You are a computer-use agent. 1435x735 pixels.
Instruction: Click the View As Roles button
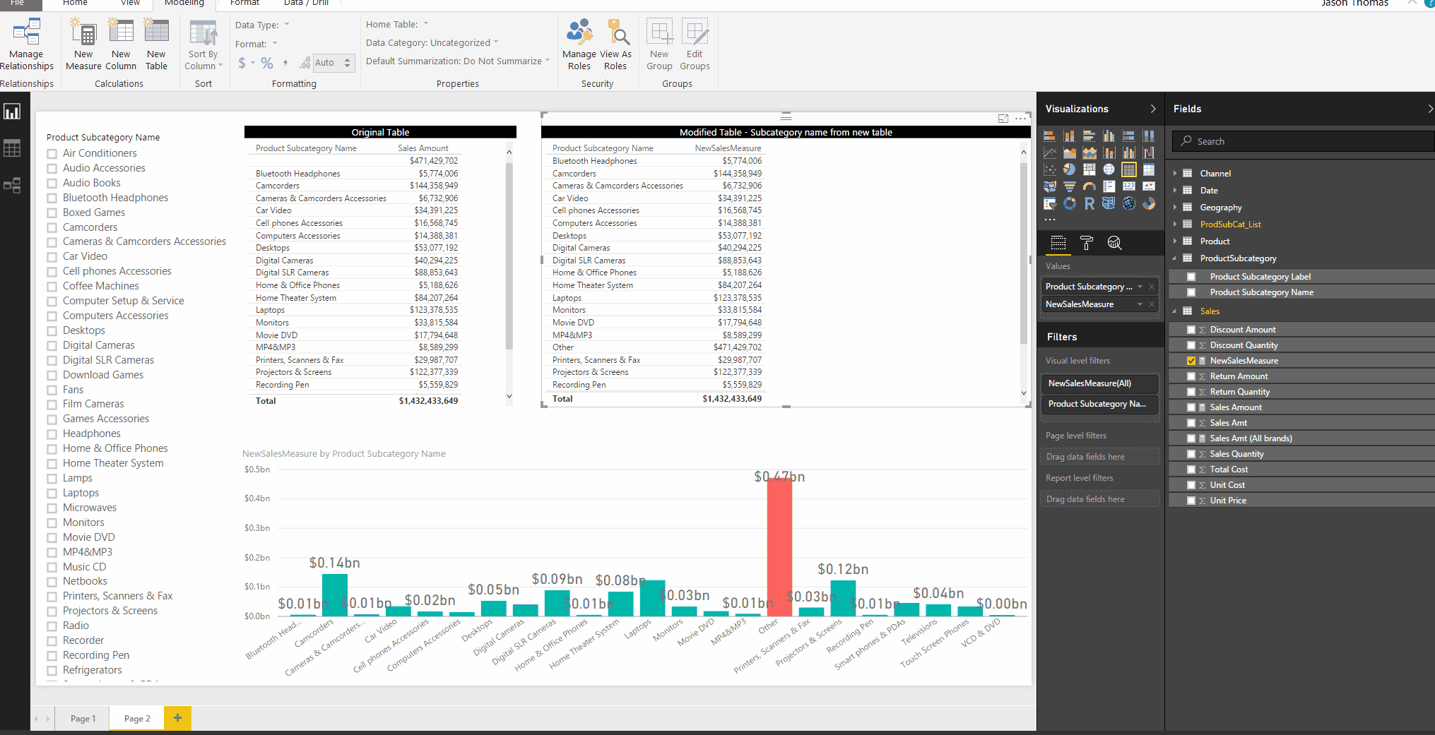(615, 45)
